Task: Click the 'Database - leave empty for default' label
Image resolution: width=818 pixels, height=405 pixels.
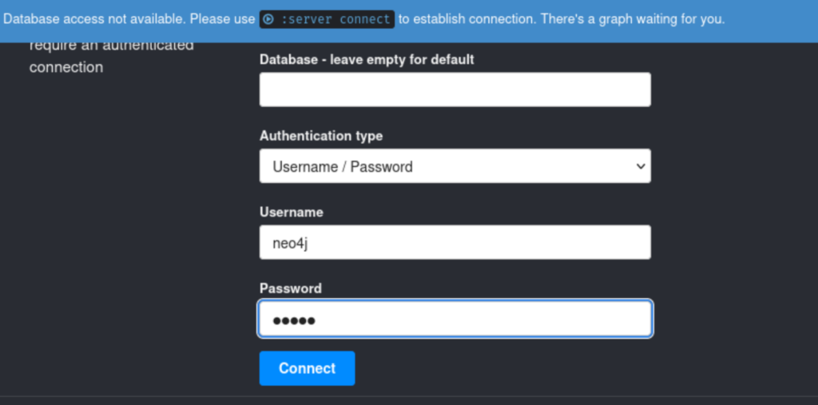Action: 367,59
